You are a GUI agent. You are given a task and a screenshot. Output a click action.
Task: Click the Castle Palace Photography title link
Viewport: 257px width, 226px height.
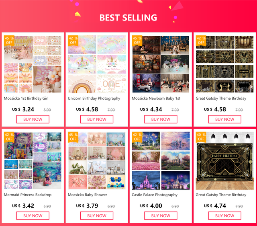coord(155,195)
